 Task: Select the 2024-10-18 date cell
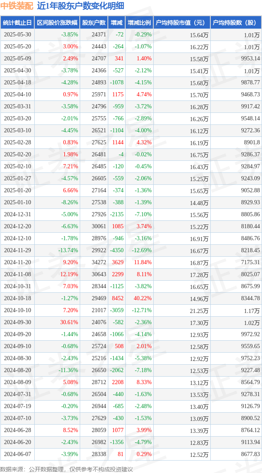click(17, 298)
